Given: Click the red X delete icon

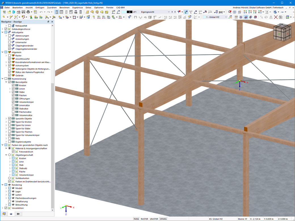Looking at the screenshot, I should pyautogui.click(x=276, y=17).
